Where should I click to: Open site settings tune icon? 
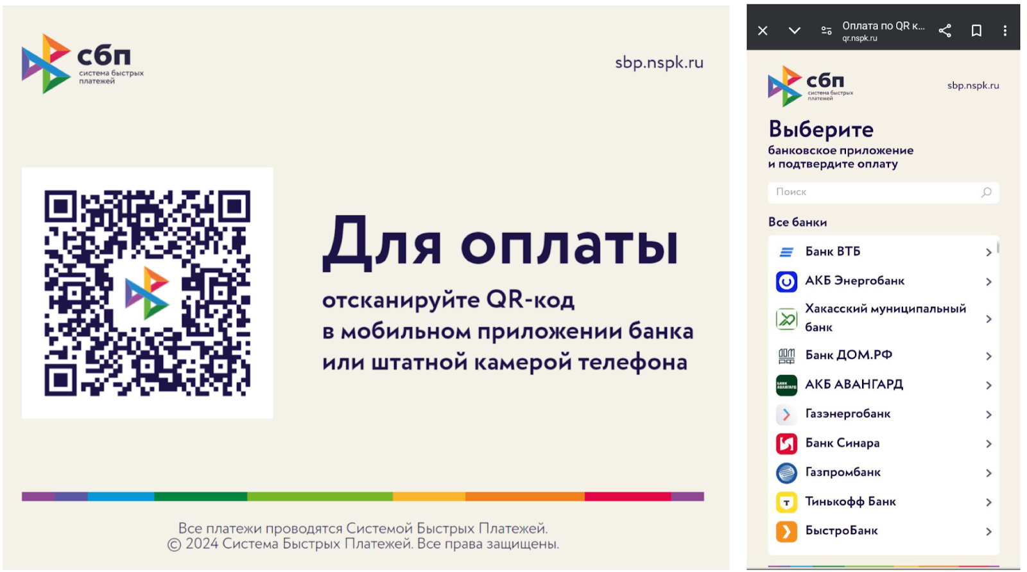827,31
